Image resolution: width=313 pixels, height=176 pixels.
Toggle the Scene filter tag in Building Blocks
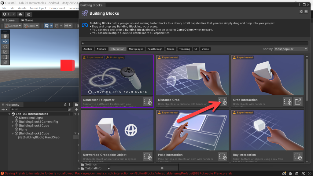[x=171, y=49]
